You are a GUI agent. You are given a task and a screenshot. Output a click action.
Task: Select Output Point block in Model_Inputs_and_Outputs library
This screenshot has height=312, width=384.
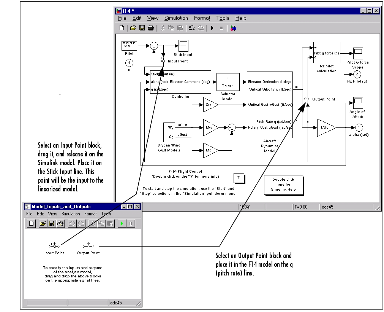click(88, 245)
